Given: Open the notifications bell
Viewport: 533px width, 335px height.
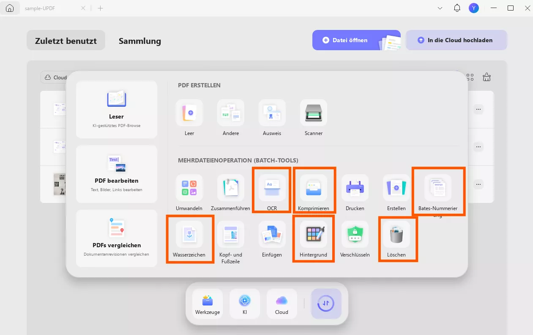Looking at the screenshot, I should coord(457,8).
